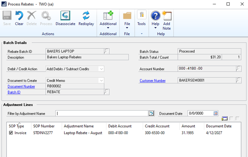Click the Description field
This screenshot has height=157, width=248.
click(87, 57)
